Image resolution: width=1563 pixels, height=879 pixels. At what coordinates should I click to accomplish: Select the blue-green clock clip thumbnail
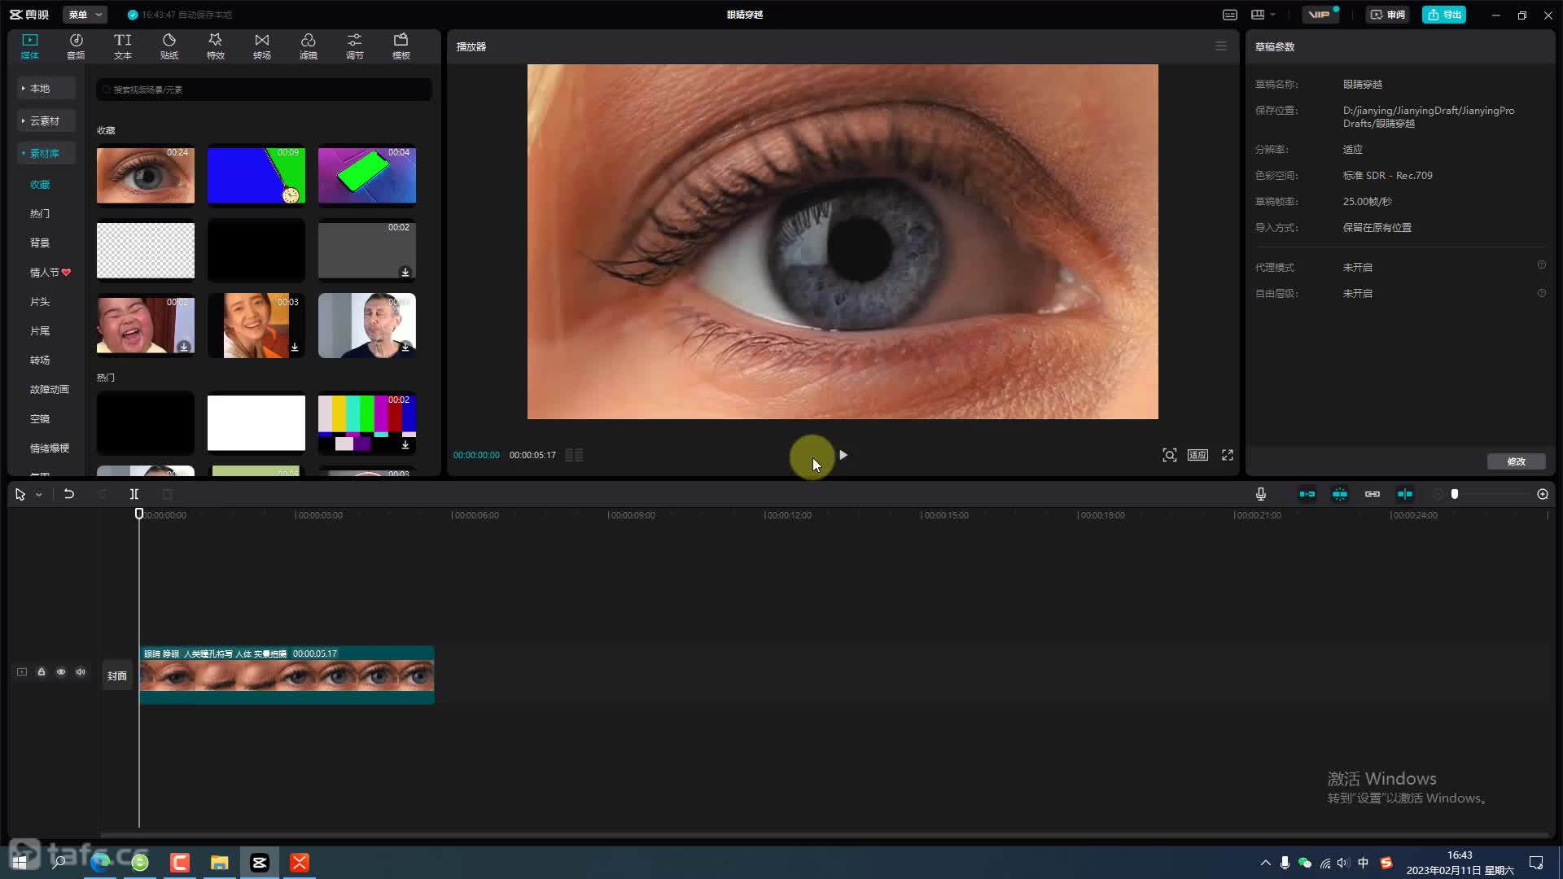point(256,175)
